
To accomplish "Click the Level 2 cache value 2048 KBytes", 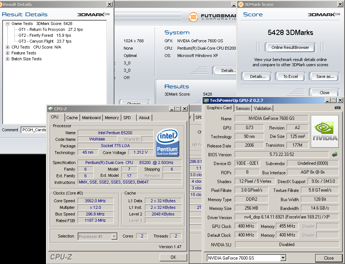I will pos(163,214).
